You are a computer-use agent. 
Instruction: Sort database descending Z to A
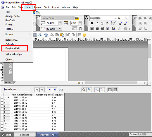(x=102, y=90)
